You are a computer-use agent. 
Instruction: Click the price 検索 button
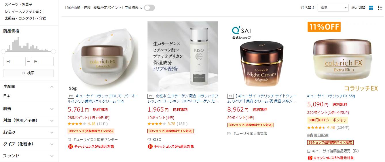tap(28, 73)
